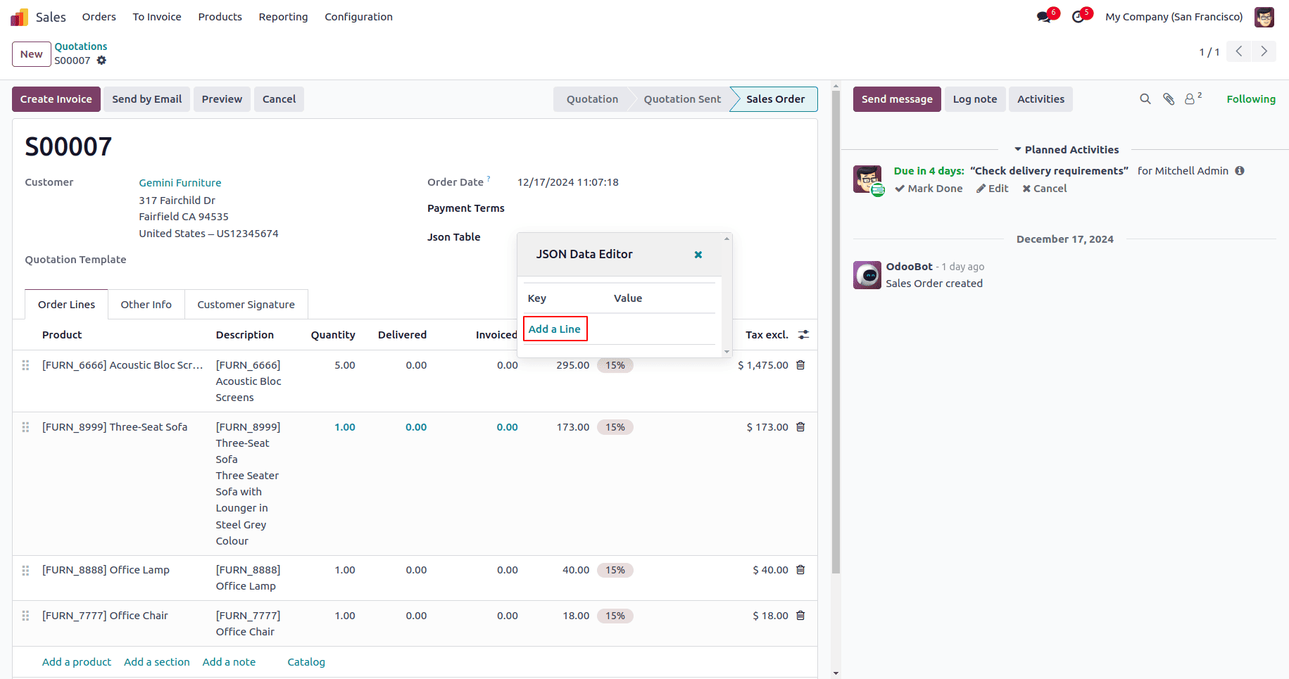Go to the next record arrow
This screenshot has height=679, width=1289.
coord(1264,51)
